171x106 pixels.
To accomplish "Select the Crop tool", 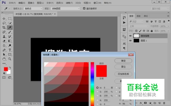I will click(x=4, y=27).
